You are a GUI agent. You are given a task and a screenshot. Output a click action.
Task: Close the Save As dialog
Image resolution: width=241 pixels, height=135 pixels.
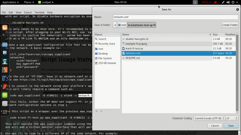tap(238, 9)
